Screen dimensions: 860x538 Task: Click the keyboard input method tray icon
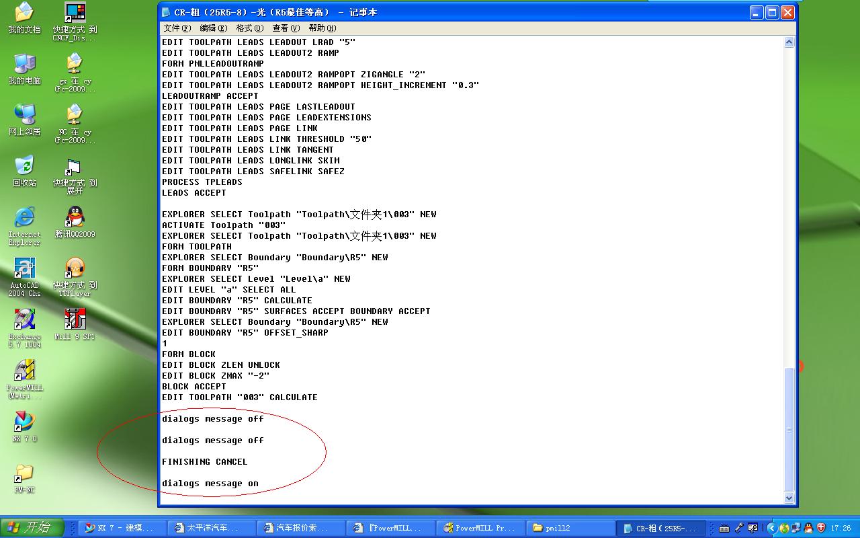[x=724, y=528]
